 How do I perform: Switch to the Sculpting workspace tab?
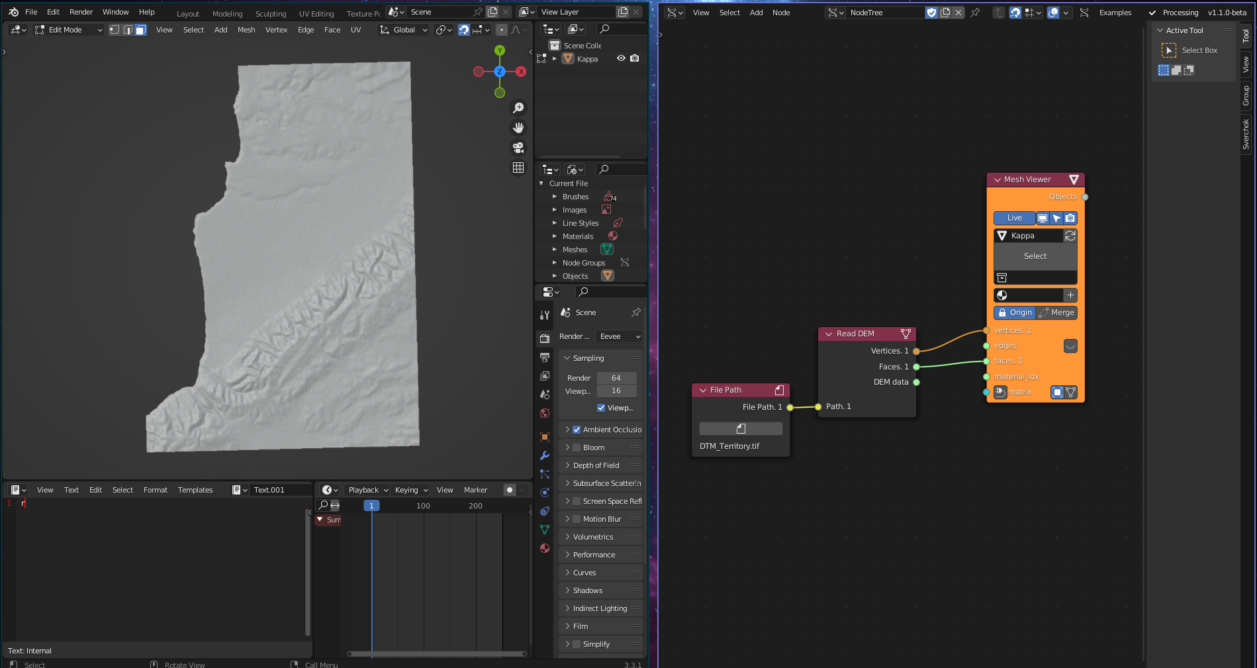coord(271,13)
